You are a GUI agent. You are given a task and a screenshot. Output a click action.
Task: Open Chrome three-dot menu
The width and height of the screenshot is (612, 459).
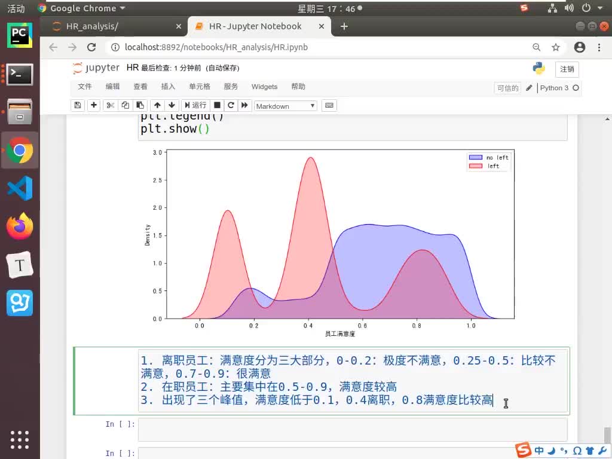[x=599, y=47]
